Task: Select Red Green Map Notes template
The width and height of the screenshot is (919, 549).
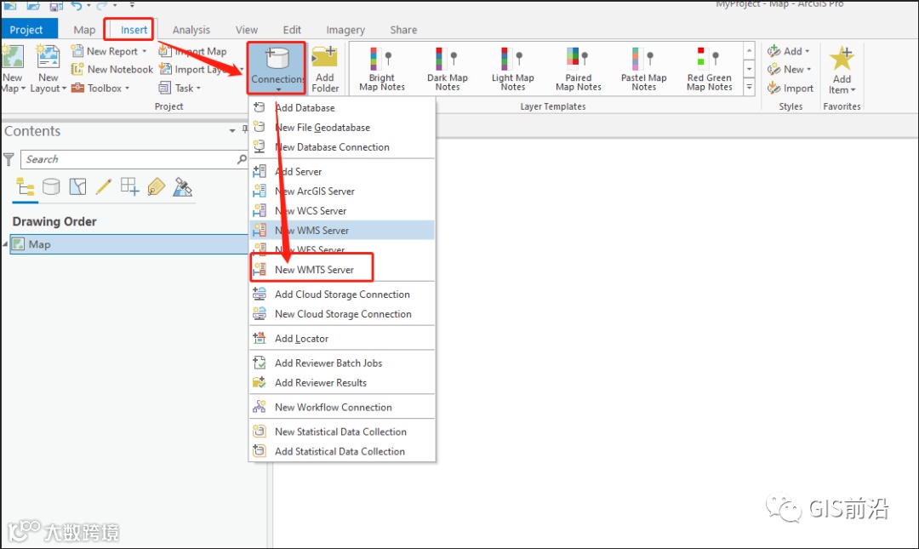Action: click(x=709, y=69)
